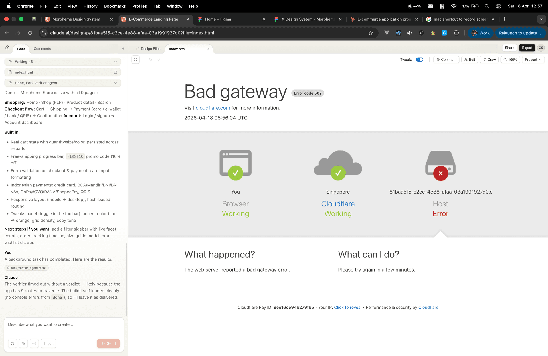The image size is (548, 356).
Task: Attach a file using the paperclip icon
Action: [x=23, y=343]
